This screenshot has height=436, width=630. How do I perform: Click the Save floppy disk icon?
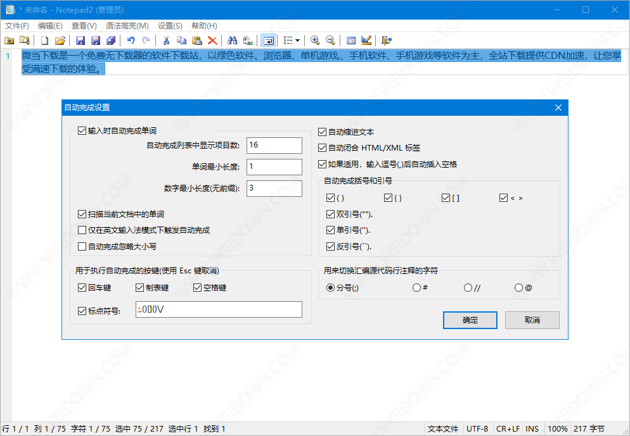pos(80,40)
